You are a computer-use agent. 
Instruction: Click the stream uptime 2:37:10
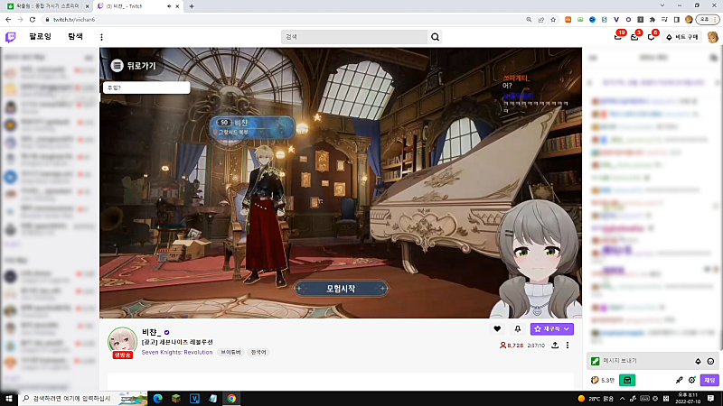click(x=536, y=345)
